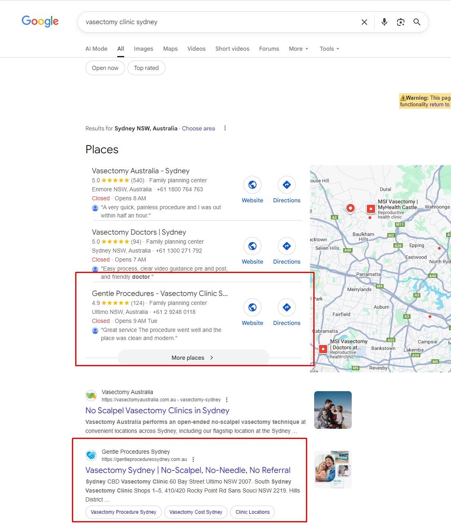451x524 pixels.
Task: Open Vasectomy Australia website globe icon
Action: coord(252,185)
